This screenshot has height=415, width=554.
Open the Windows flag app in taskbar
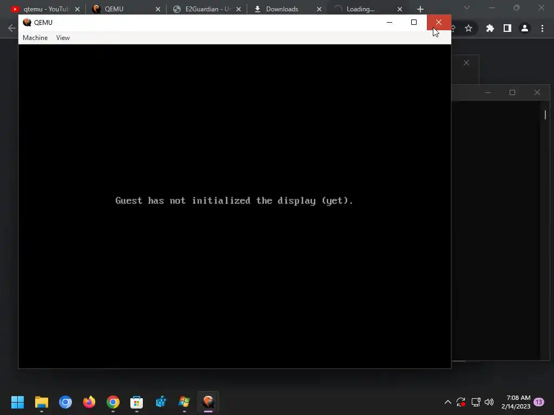click(x=184, y=402)
